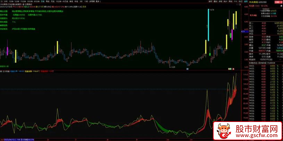Click the 买五 bid row at 4.64
283x141 pixels.
point(266,34)
